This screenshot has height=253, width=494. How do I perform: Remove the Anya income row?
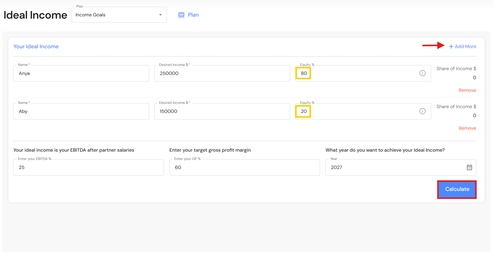click(467, 90)
